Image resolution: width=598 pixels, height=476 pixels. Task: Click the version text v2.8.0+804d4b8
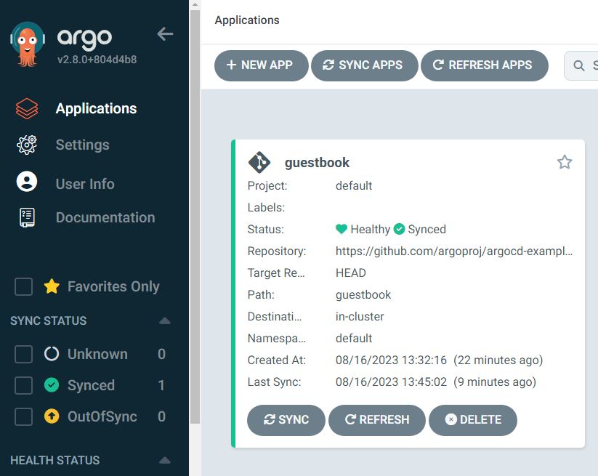pos(97,60)
